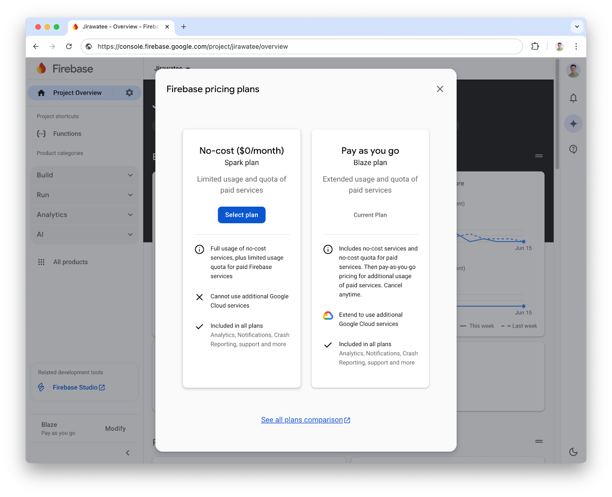This screenshot has height=497, width=612.
Task: Click the All products grid icon
Action: click(41, 262)
